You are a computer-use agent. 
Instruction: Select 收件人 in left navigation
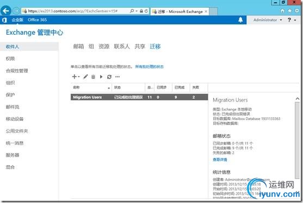tap(29, 47)
